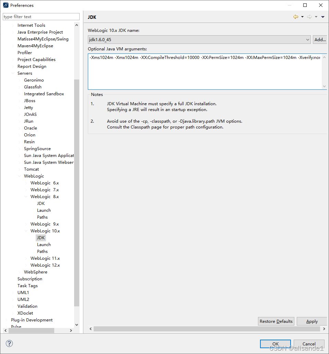
Task: Open the view menu triangle at top right
Action: point(322,16)
